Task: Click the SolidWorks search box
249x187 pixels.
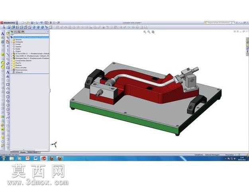Action: tap(218, 23)
